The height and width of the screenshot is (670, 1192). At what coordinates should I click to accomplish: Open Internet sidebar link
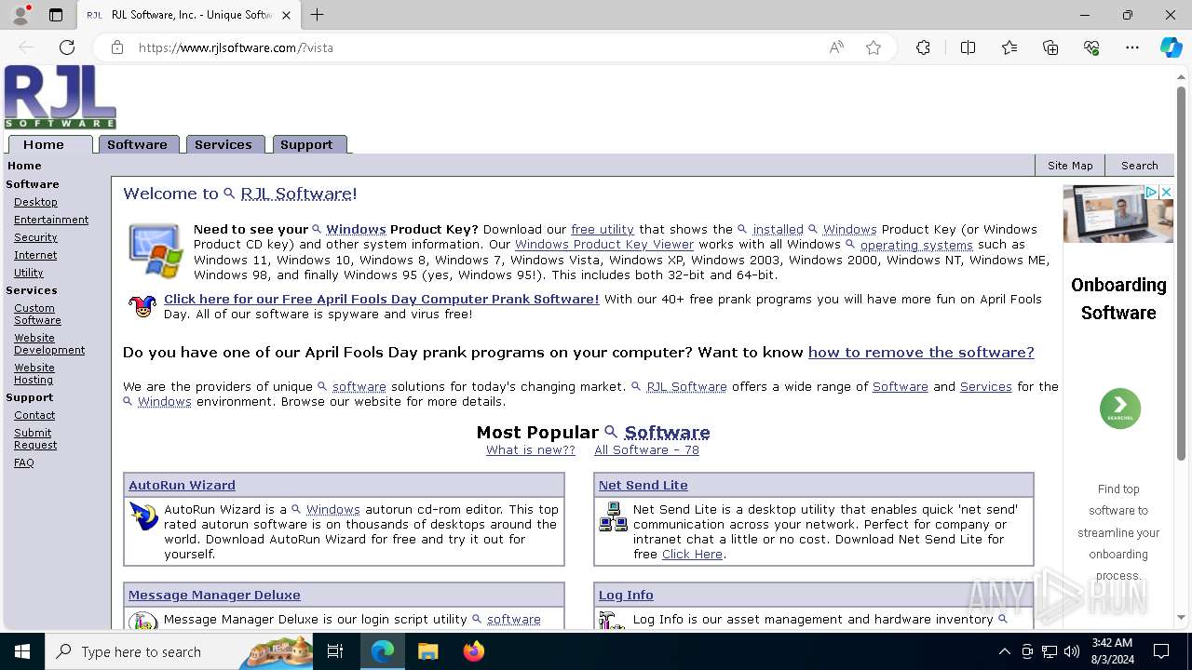coord(35,255)
